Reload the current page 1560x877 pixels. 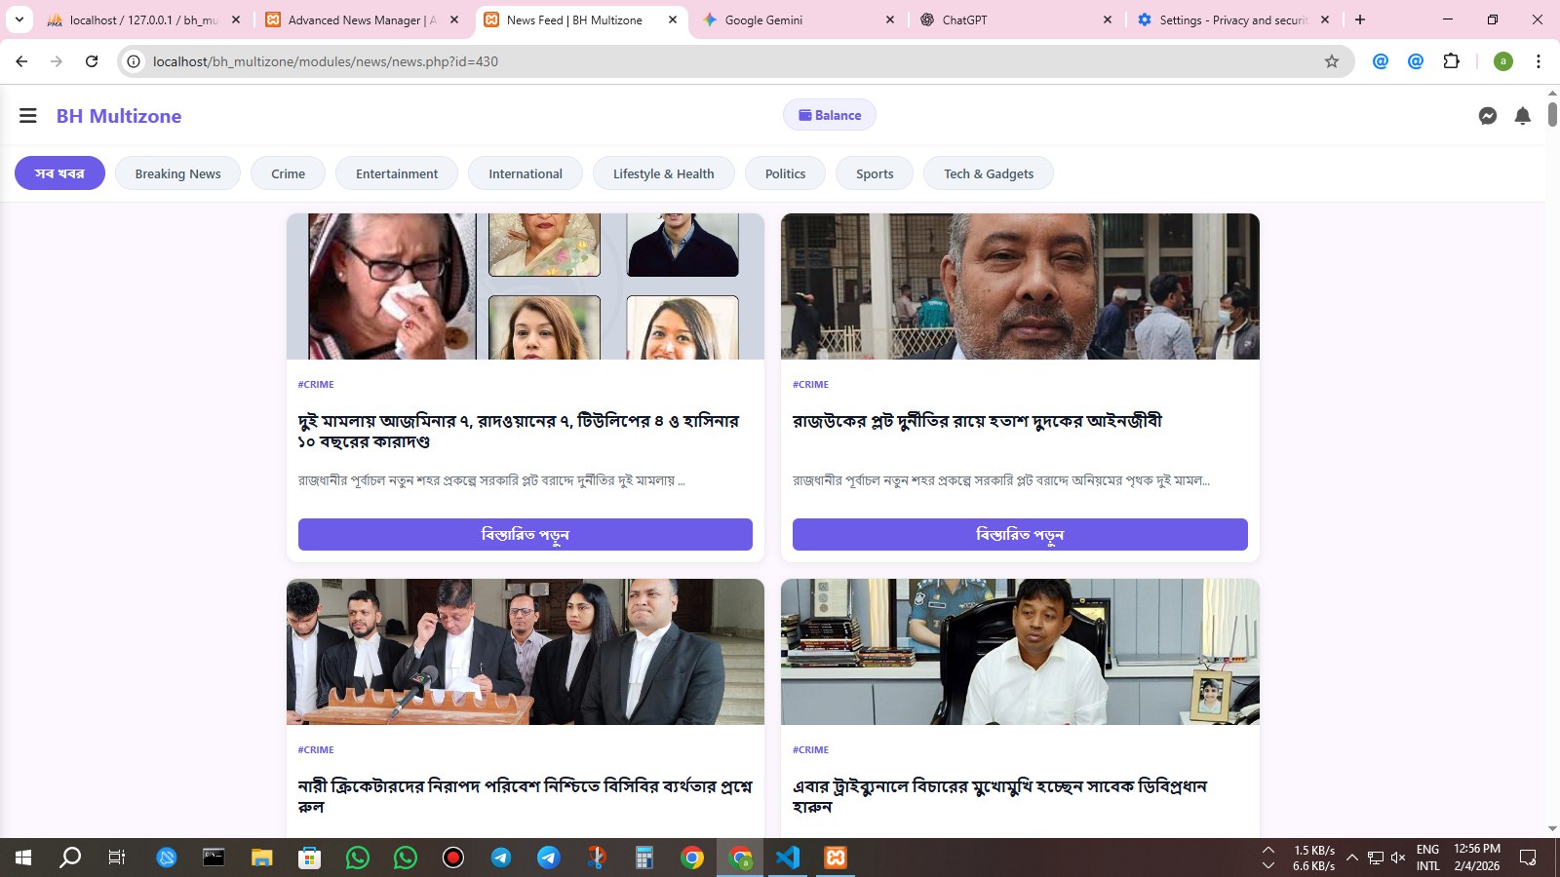(x=92, y=61)
